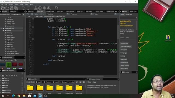Open game.agc in project tree
The height and width of the screenshot is (98, 175).
(10, 35)
